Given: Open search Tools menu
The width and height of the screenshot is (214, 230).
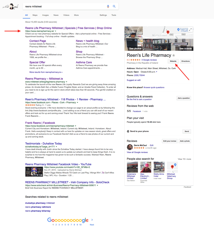Looking at the screenshot, I should pyautogui.click(x=114, y=15).
